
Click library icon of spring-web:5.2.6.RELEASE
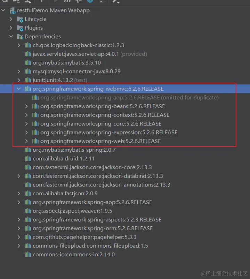35,141
